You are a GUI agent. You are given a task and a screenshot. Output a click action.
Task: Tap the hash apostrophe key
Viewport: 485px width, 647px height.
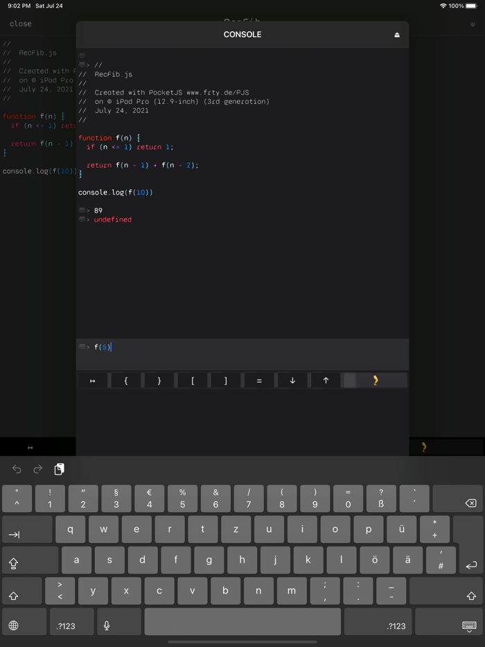click(441, 560)
